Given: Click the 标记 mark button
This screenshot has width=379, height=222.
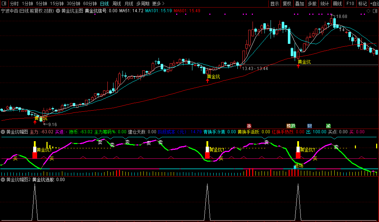Looking at the screenshot, I should (x=362, y=4).
